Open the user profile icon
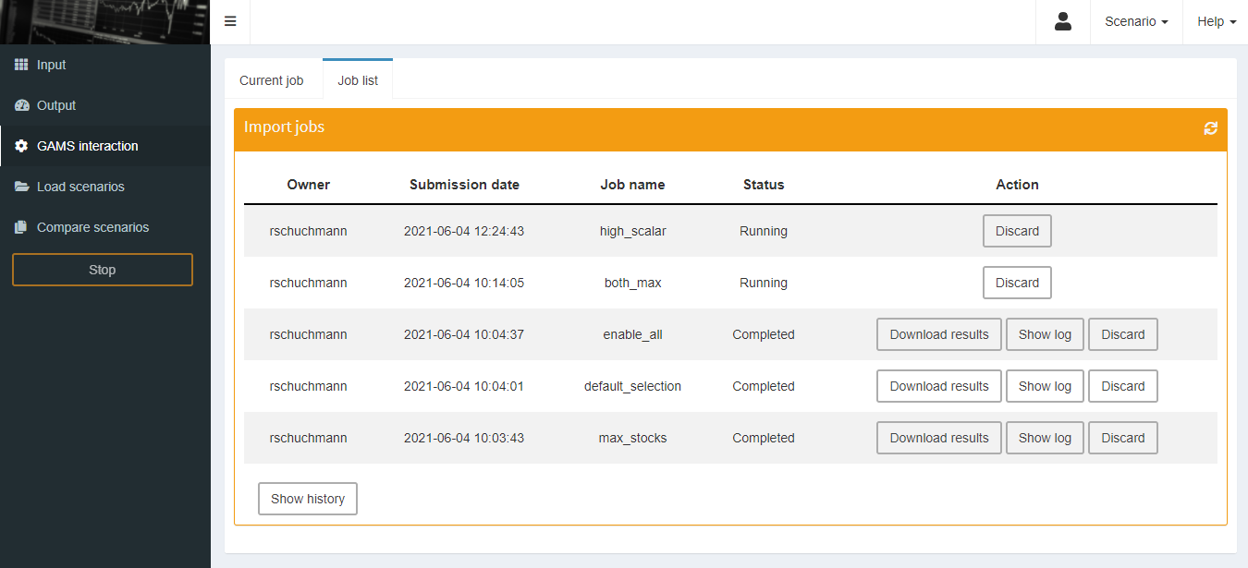The height and width of the screenshot is (568, 1248). [1062, 21]
